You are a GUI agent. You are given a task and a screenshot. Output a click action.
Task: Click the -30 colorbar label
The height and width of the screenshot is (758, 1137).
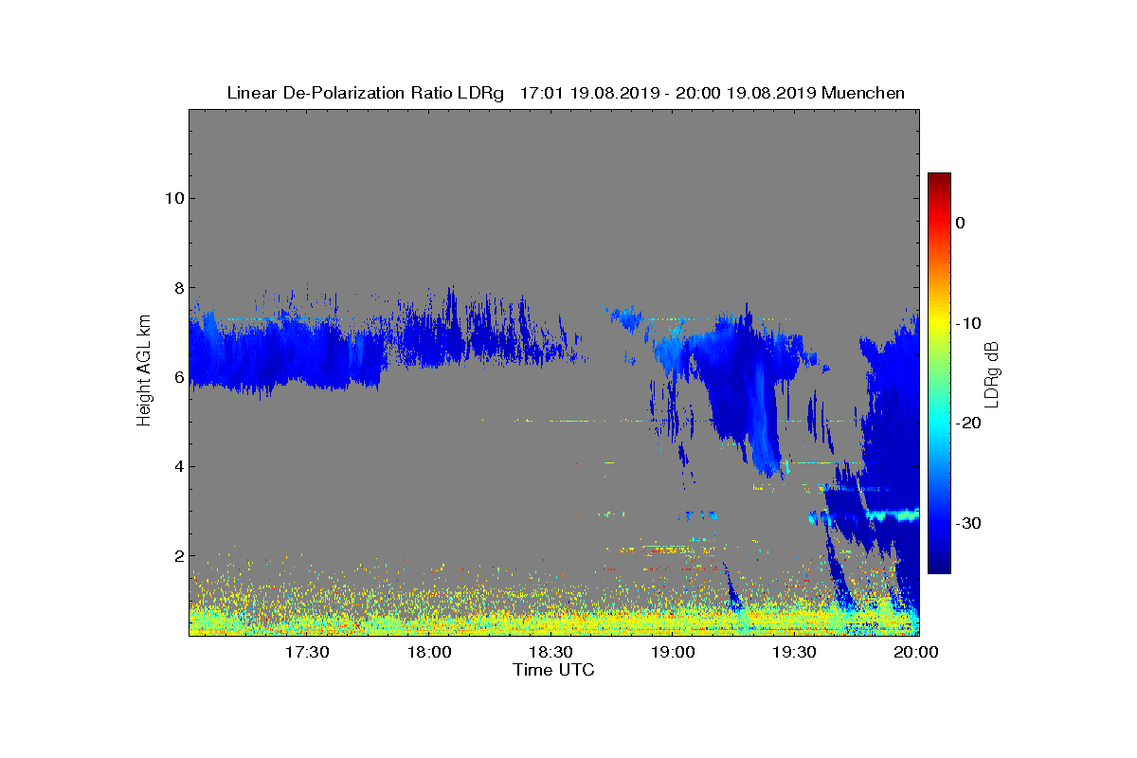pyautogui.click(x=967, y=523)
